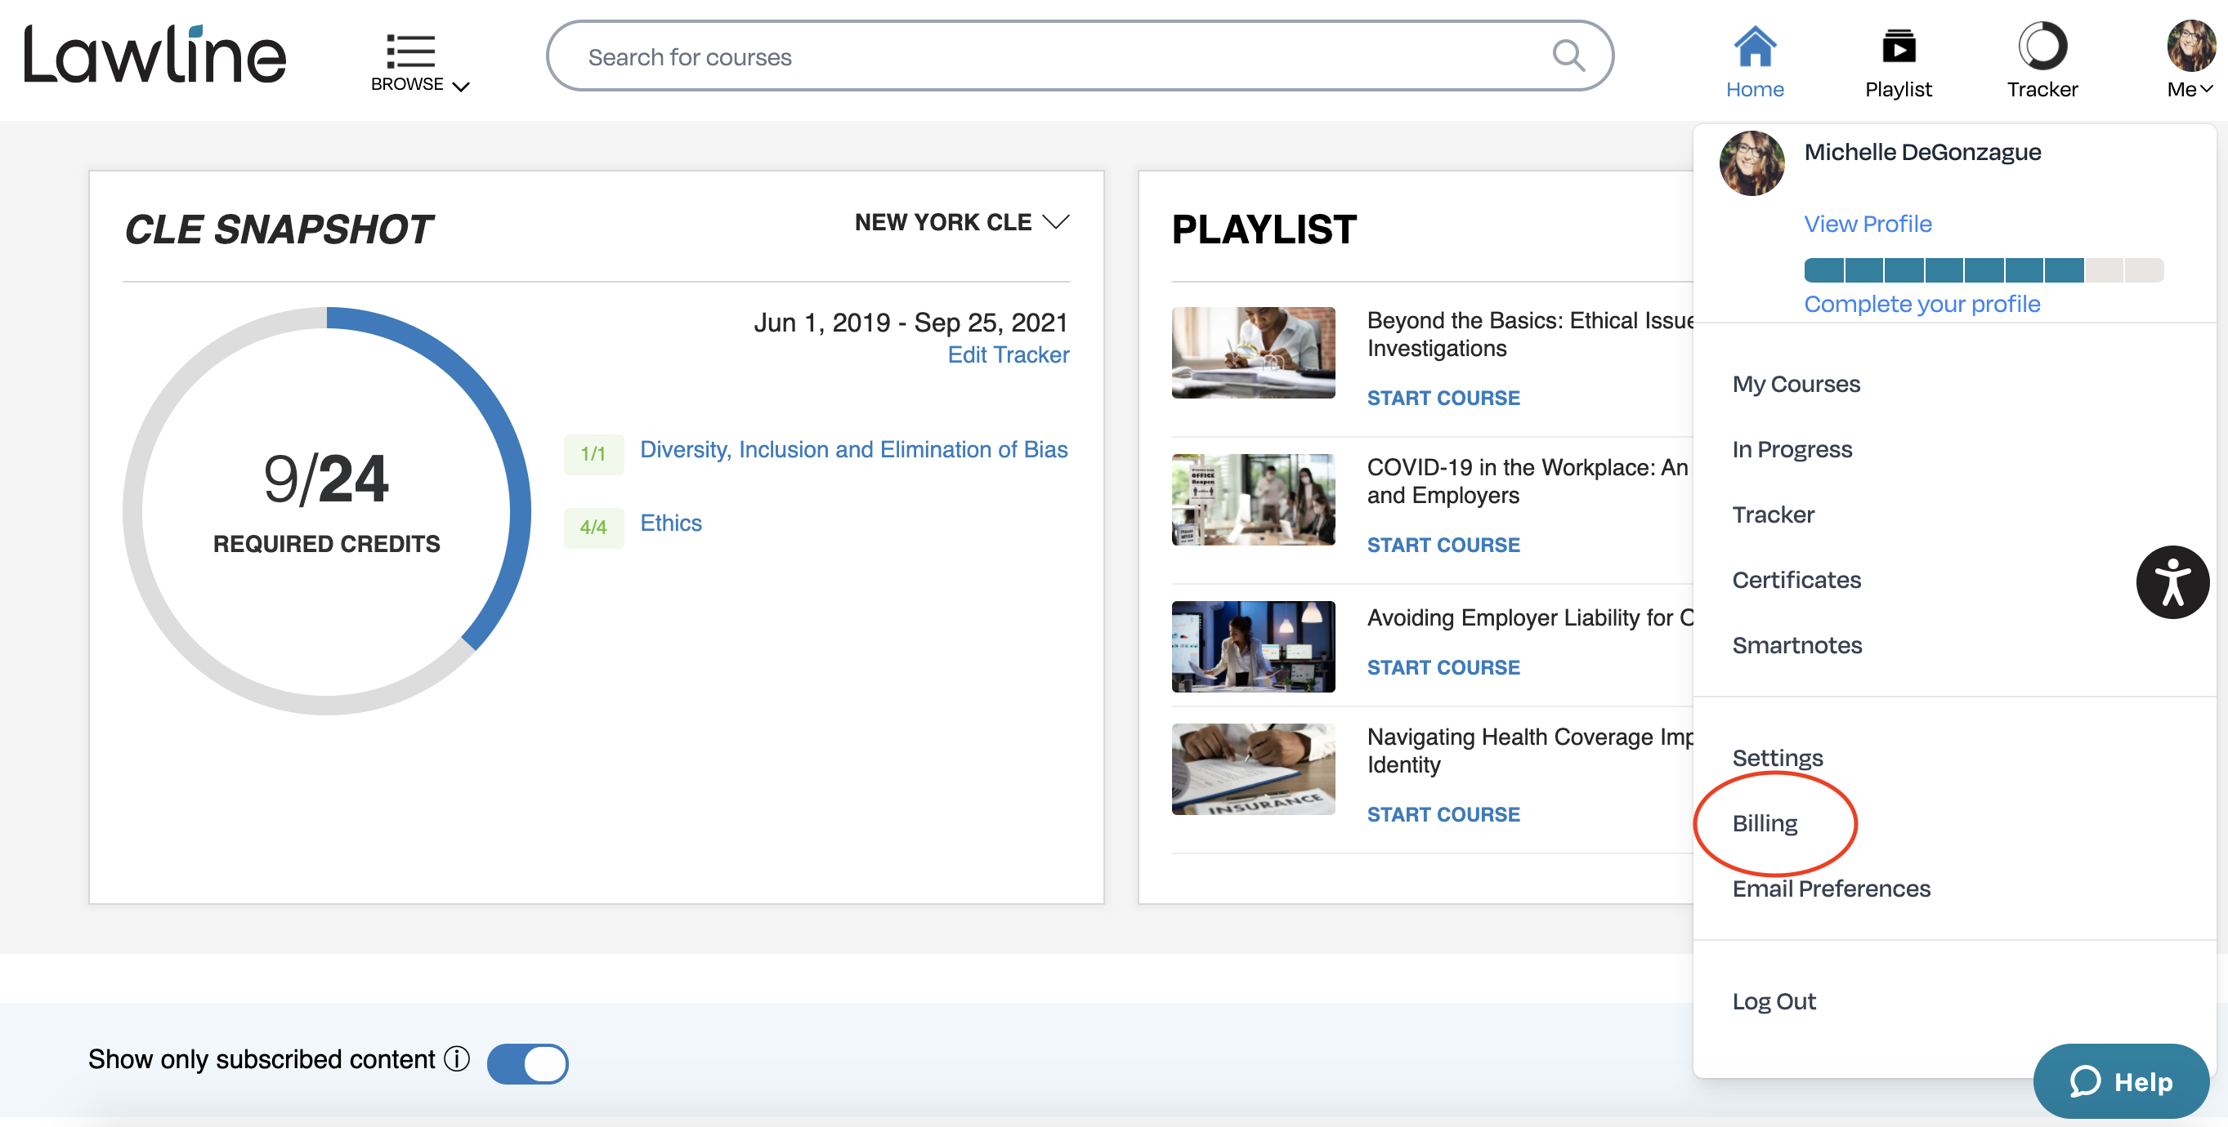Image resolution: width=2228 pixels, height=1127 pixels.
Task: Click the info icon beside subscribed content
Action: [457, 1058]
